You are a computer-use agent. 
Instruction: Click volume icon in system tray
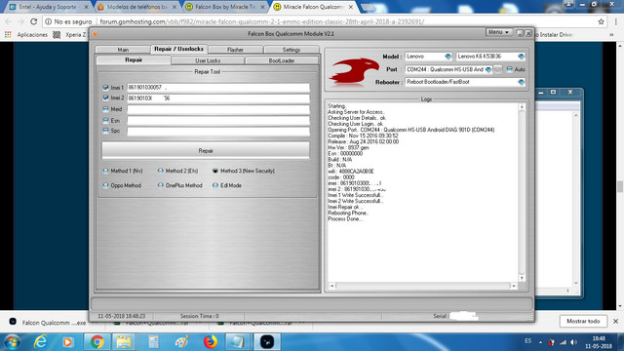coord(573,342)
